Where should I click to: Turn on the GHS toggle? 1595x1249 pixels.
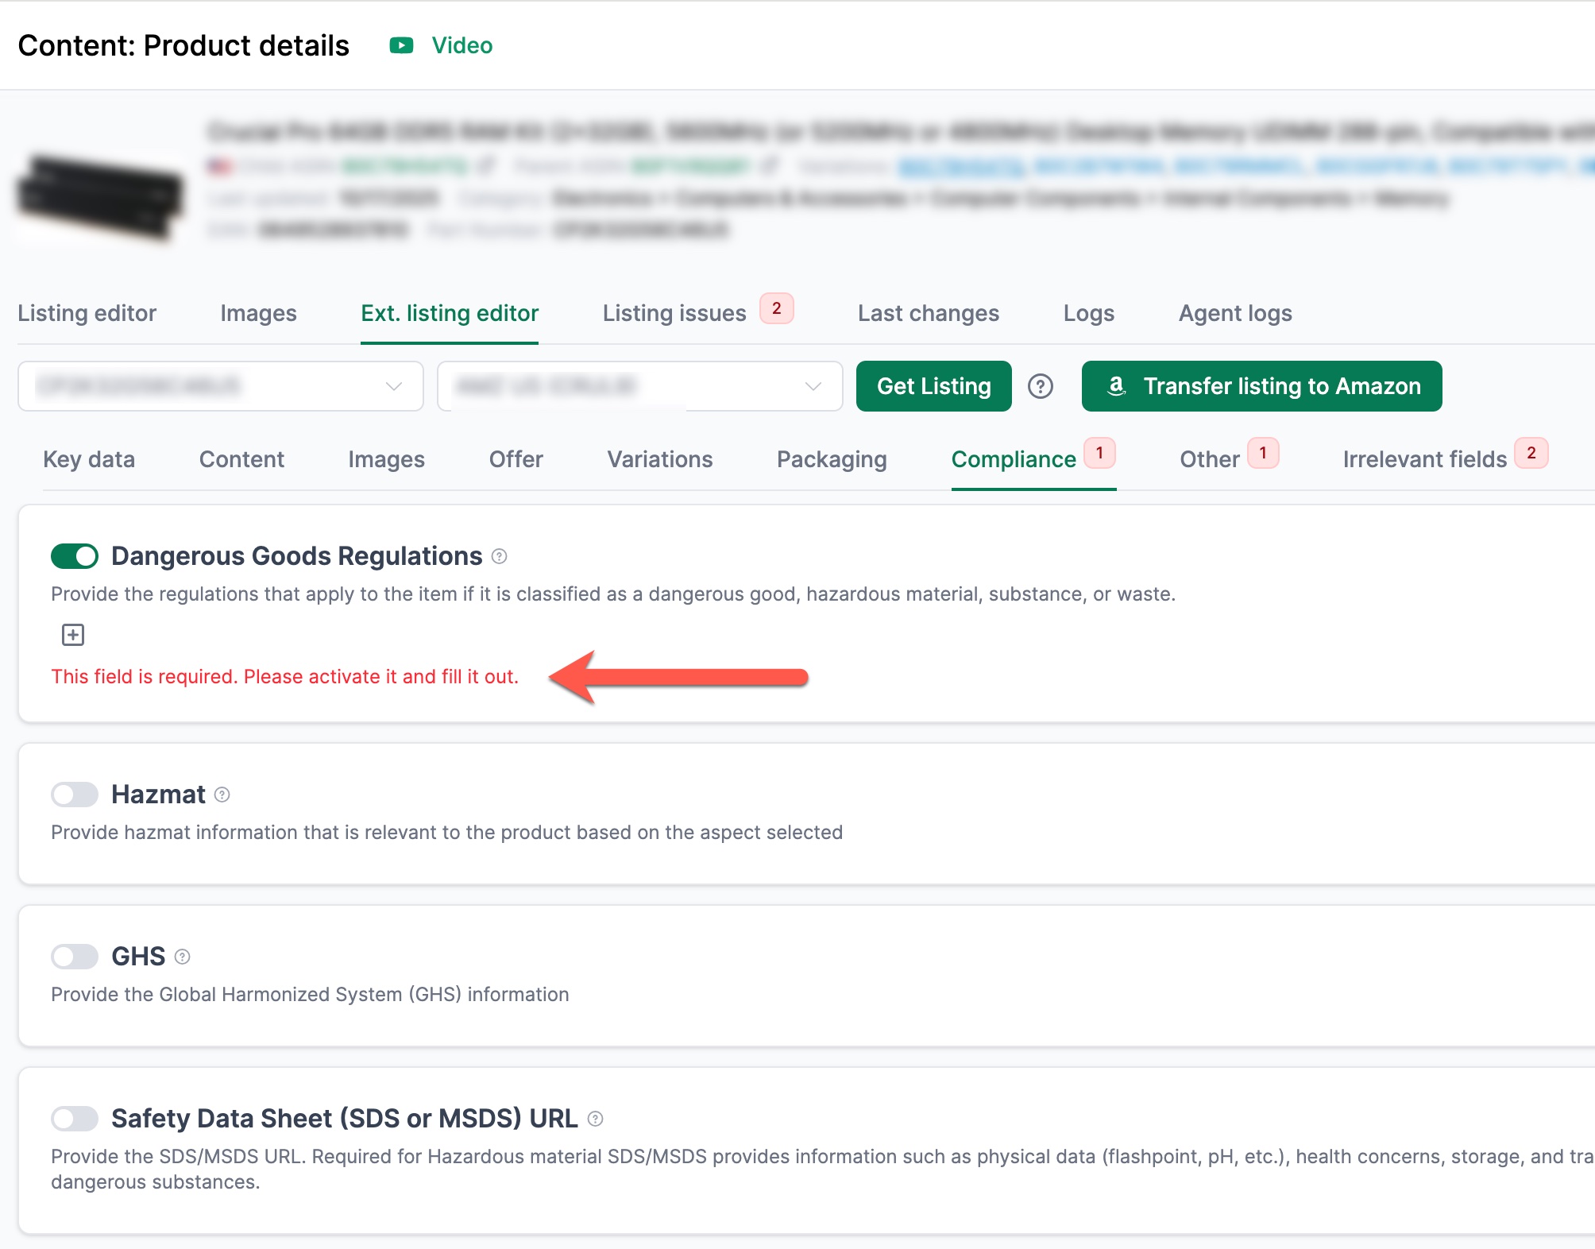click(75, 957)
